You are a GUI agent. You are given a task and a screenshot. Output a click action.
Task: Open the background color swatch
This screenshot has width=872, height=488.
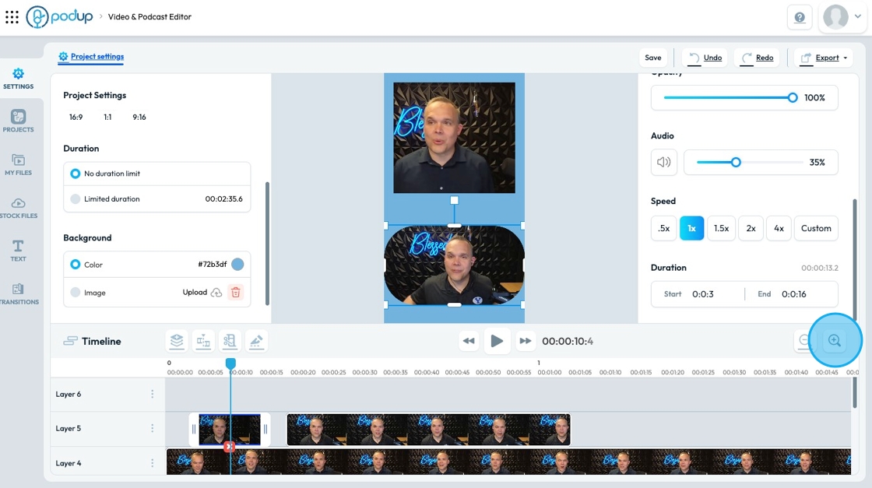[x=237, y=265]
